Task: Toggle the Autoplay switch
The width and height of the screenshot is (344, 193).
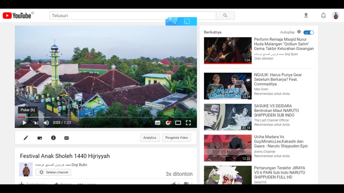Action: [309, 33]
